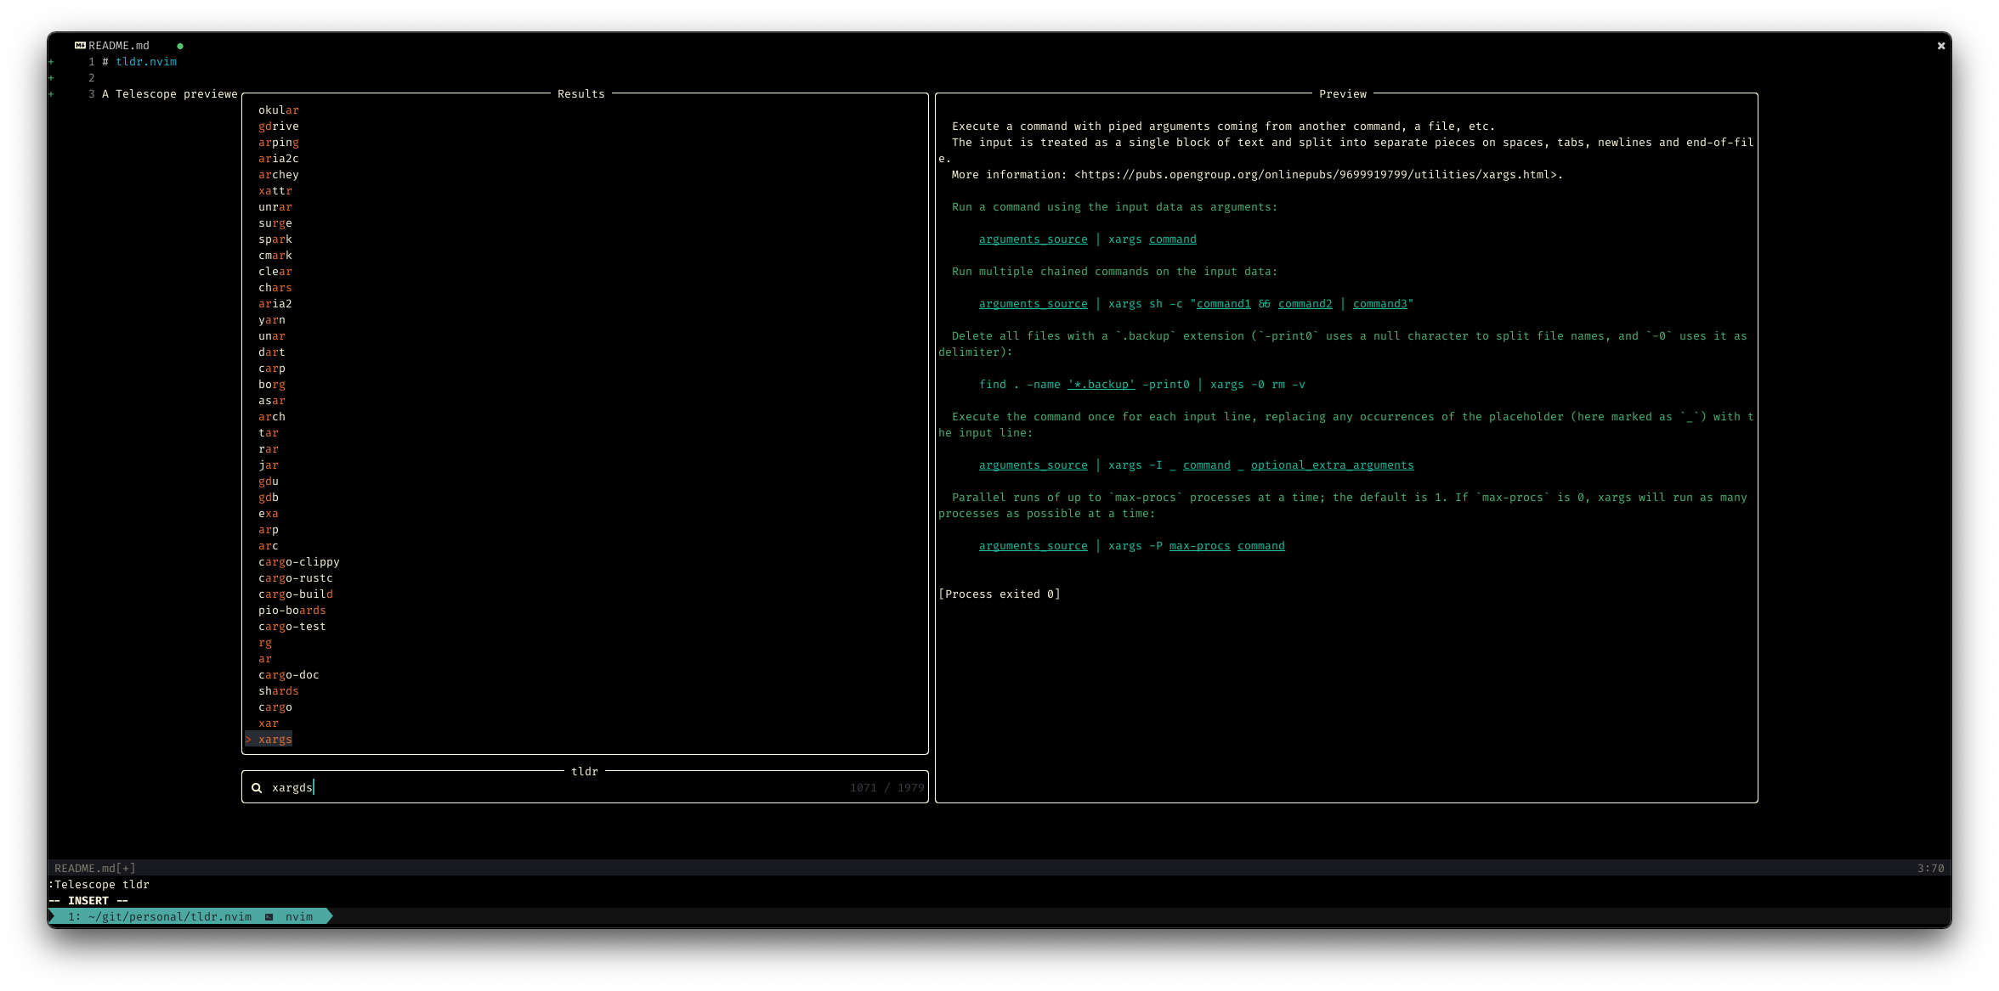Select aria2 entry
The height and width of the screenshot is (991, 1999).
click(x=275, y=304)
